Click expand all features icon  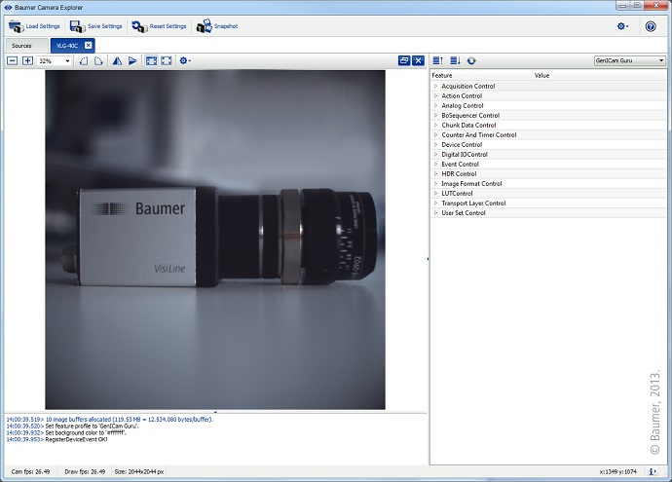click(x=438, y=60)
